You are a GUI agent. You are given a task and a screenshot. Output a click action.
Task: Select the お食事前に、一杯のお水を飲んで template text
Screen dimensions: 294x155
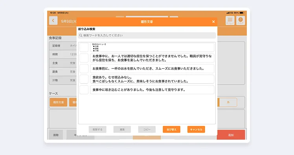(152, 68)
